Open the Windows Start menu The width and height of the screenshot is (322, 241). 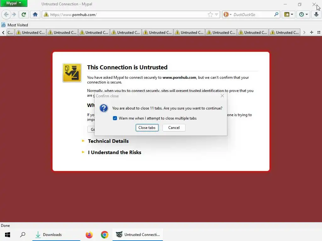(8, 235)
